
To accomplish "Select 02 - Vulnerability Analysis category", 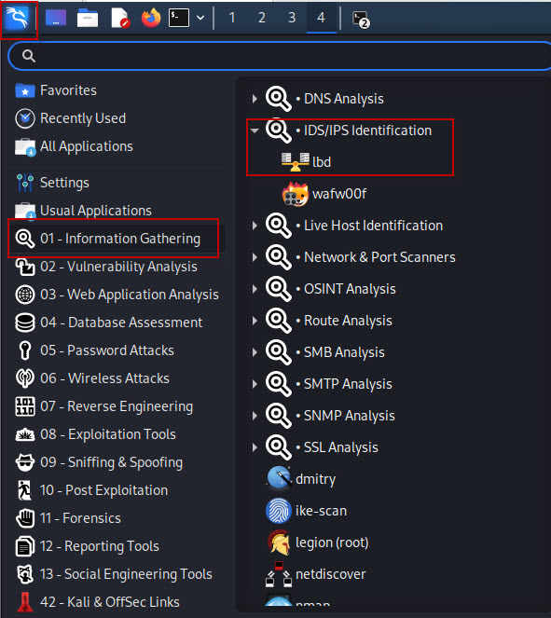I will [x=106, y=267].
